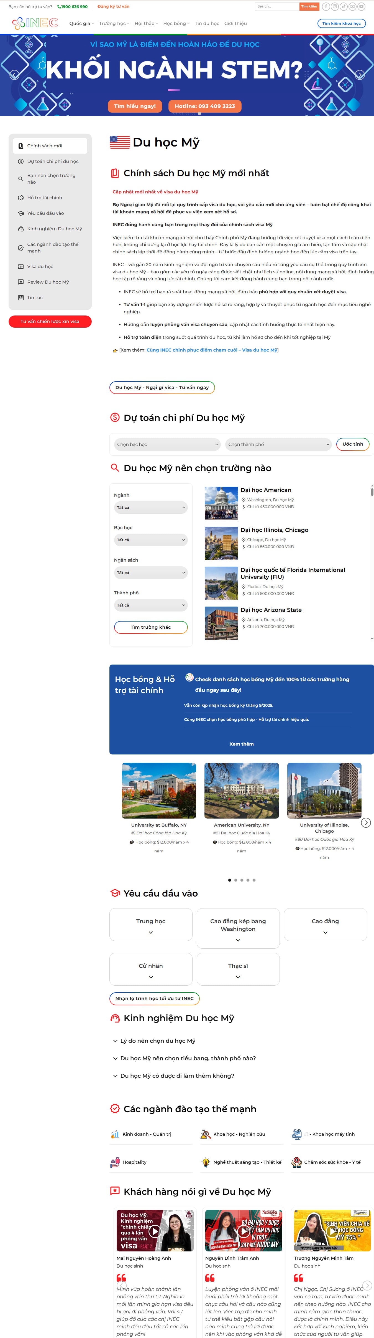Image resolution: width=374 pixels, height=1338 pixels.
Task: Open the email envelope icon
Action: click(352, 7)
